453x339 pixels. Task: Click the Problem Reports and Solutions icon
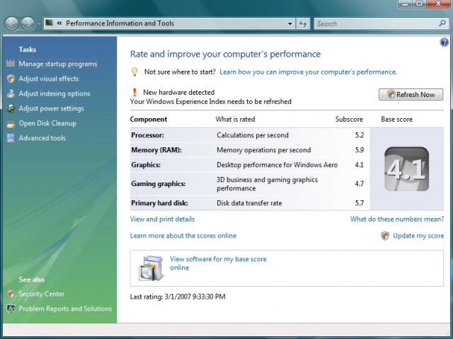click(x=11, y=309)
